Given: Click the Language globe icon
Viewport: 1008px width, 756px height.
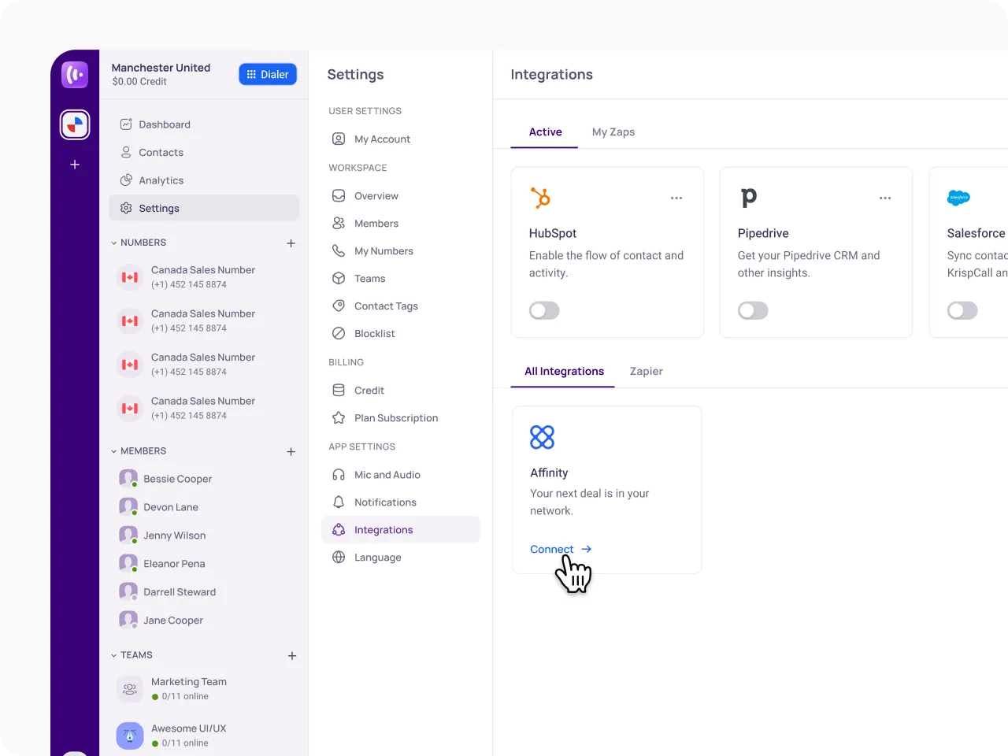Looking at the screenshot, I should (339, 558).
